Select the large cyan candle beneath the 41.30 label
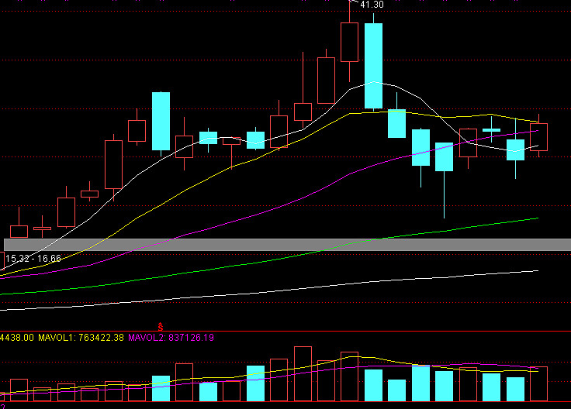The width and height of the screenshot is (571, 409). [373, 66]
